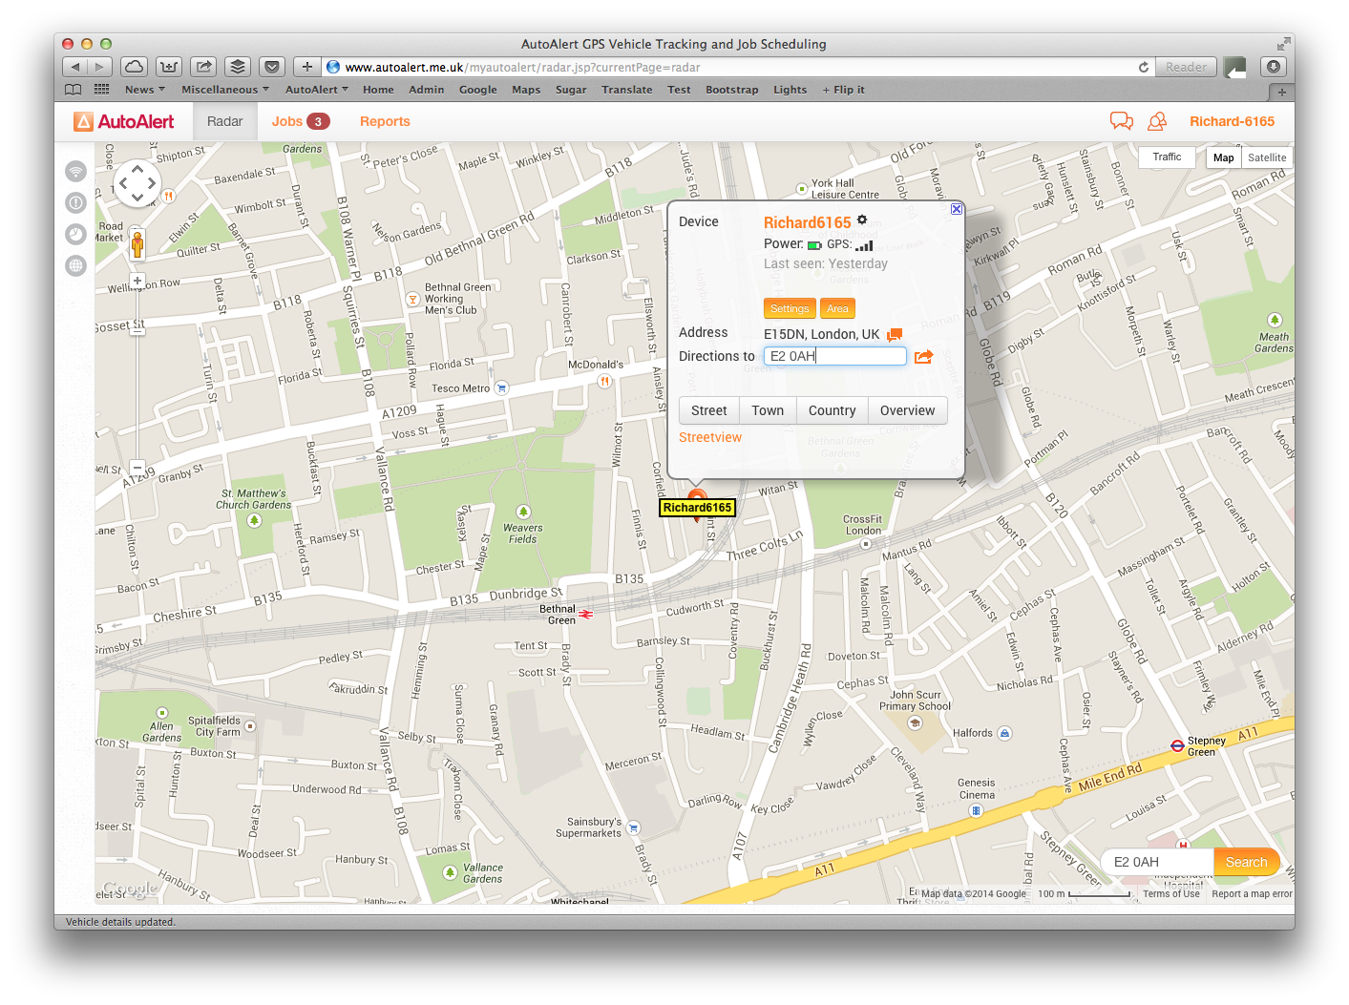Viewport: 1349px width, 1005px height.
Task: Click the message icon next to address
Action: pyautogui.click(x=895, y=334)
